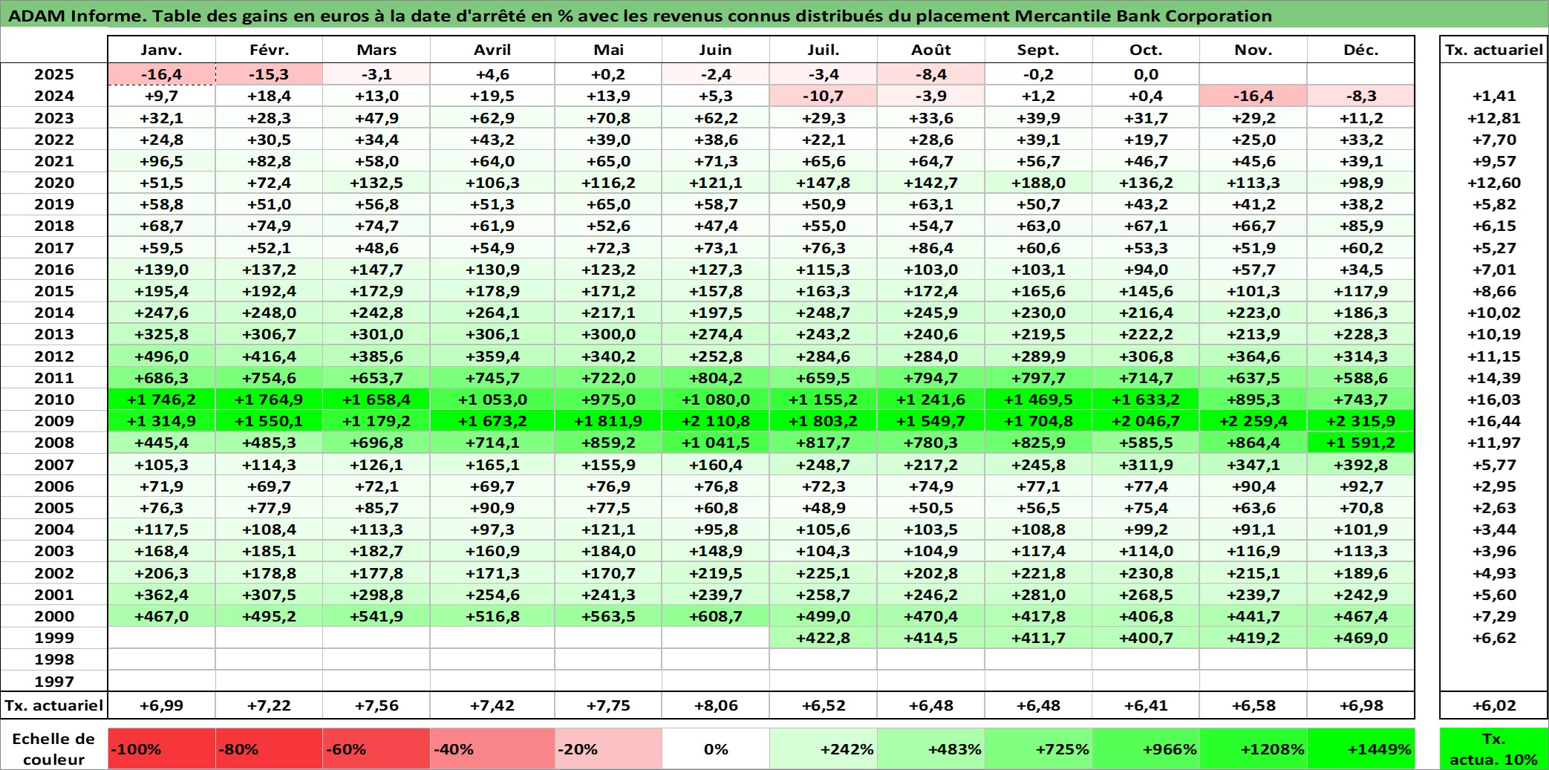Select the -60% color scale swatch
Screen dimensions: 1549x770
(376, 748)
